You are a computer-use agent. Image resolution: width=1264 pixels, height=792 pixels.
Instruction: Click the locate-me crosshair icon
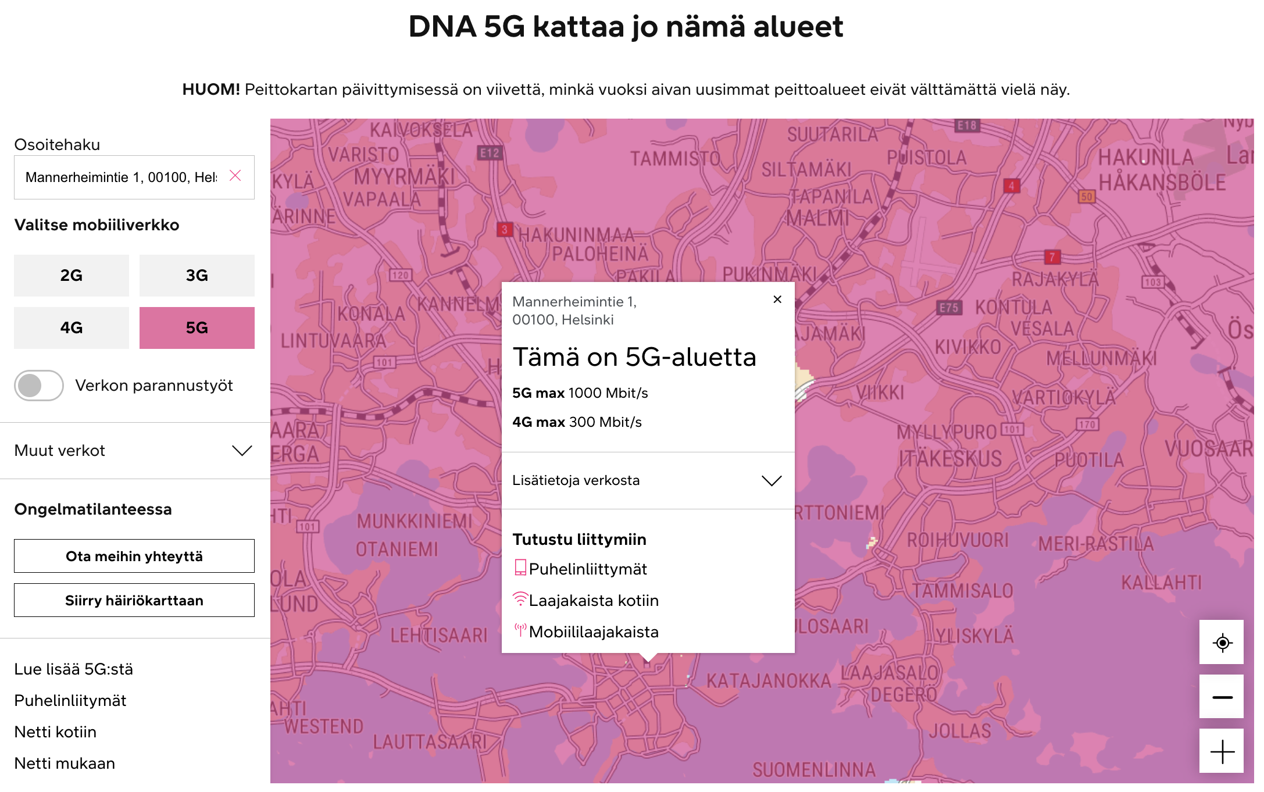pyautogui.click(x=1221, y=643)
